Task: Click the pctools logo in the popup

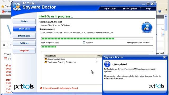Action: point(156,86)
